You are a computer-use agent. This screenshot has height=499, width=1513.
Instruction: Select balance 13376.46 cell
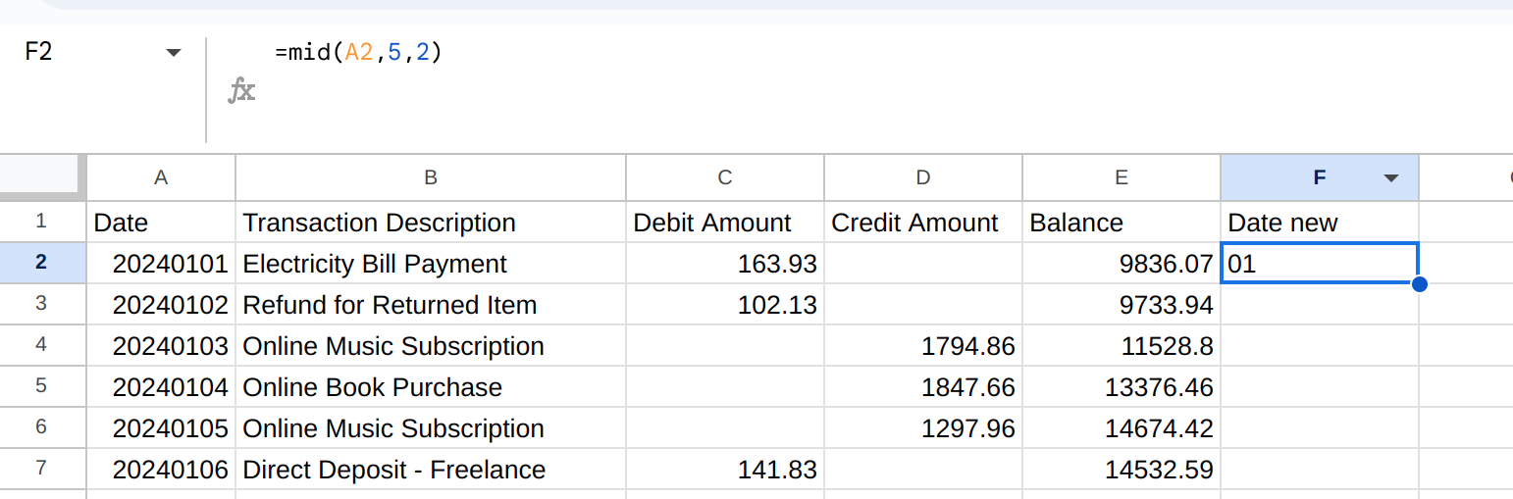(x=1122, y=387)
